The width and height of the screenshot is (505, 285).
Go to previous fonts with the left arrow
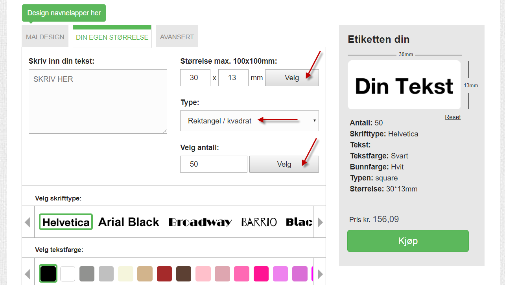28,222
